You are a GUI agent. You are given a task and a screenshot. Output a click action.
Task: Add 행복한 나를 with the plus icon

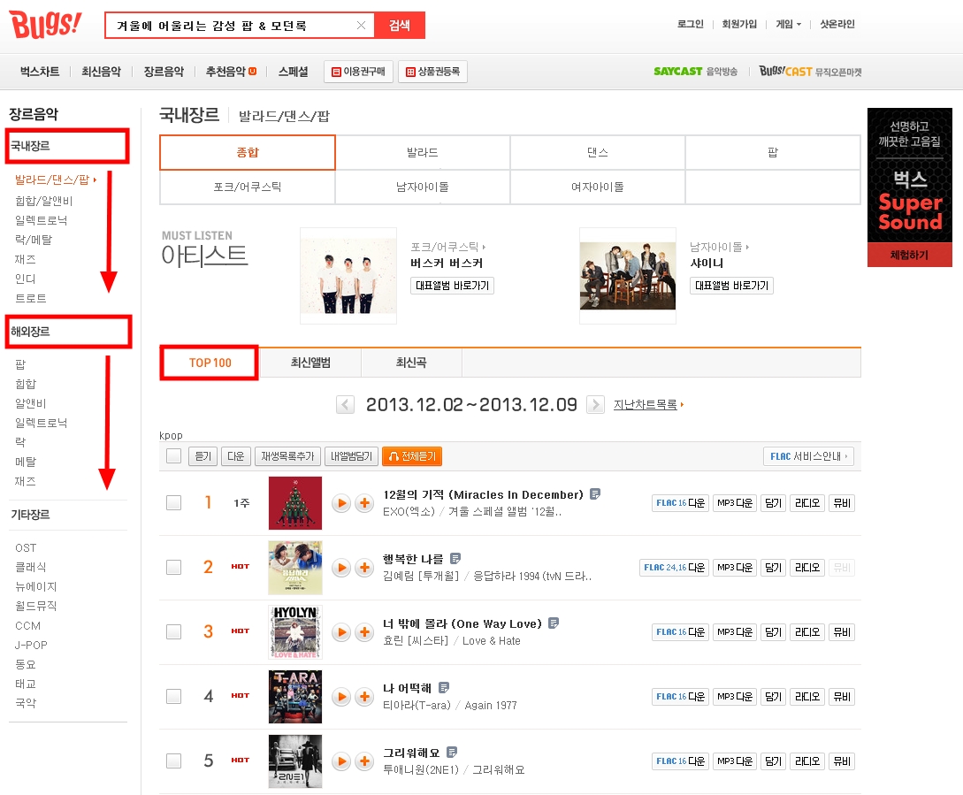point(364,567)
